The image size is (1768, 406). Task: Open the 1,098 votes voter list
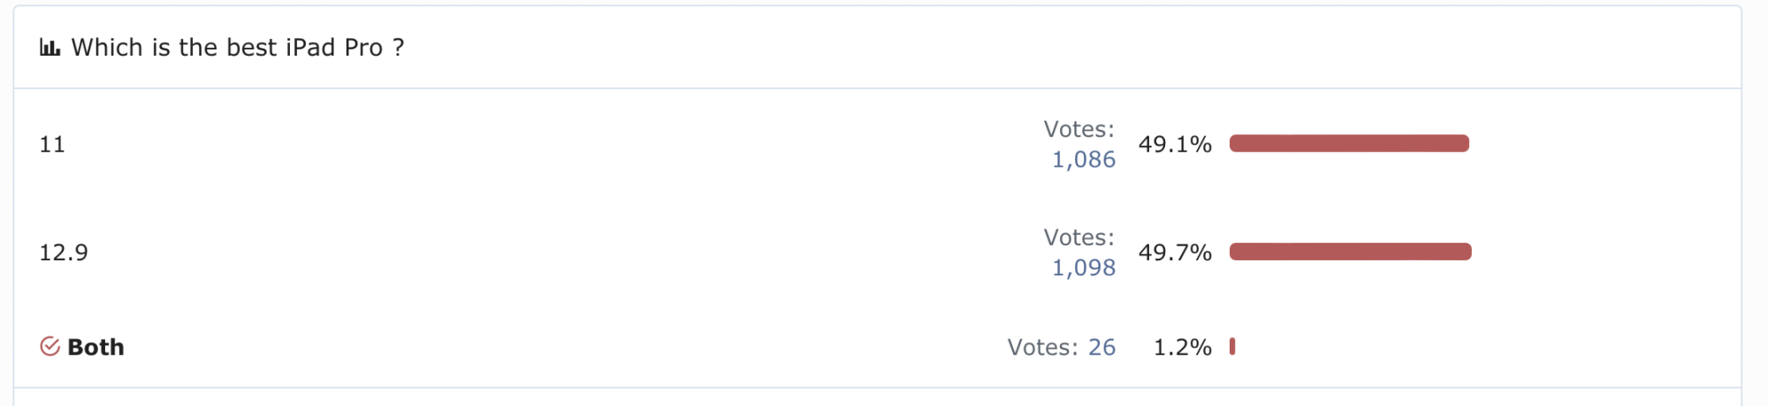[x=1083, y=267]
